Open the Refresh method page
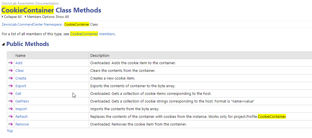The height and width of the screenshot is (138, 312). (21, 116)
